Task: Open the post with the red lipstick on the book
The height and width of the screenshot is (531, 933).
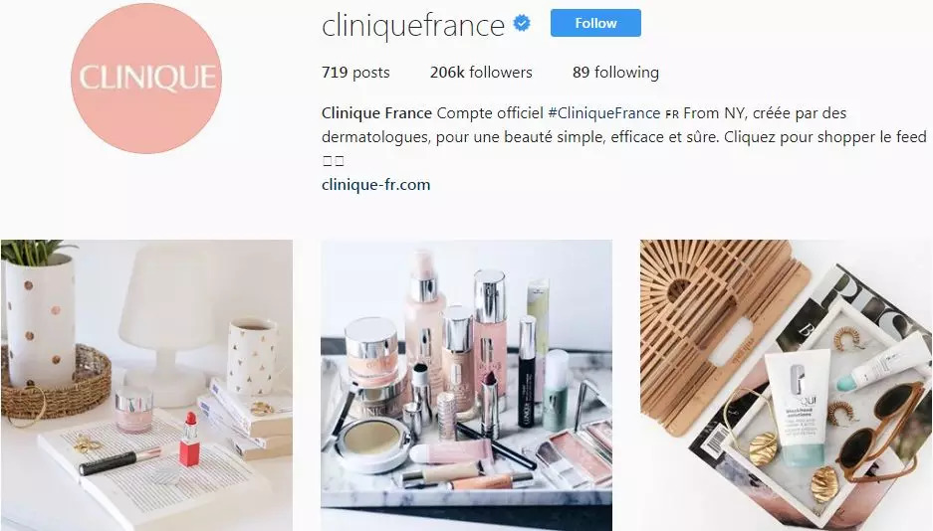Action: click(146, 385)
